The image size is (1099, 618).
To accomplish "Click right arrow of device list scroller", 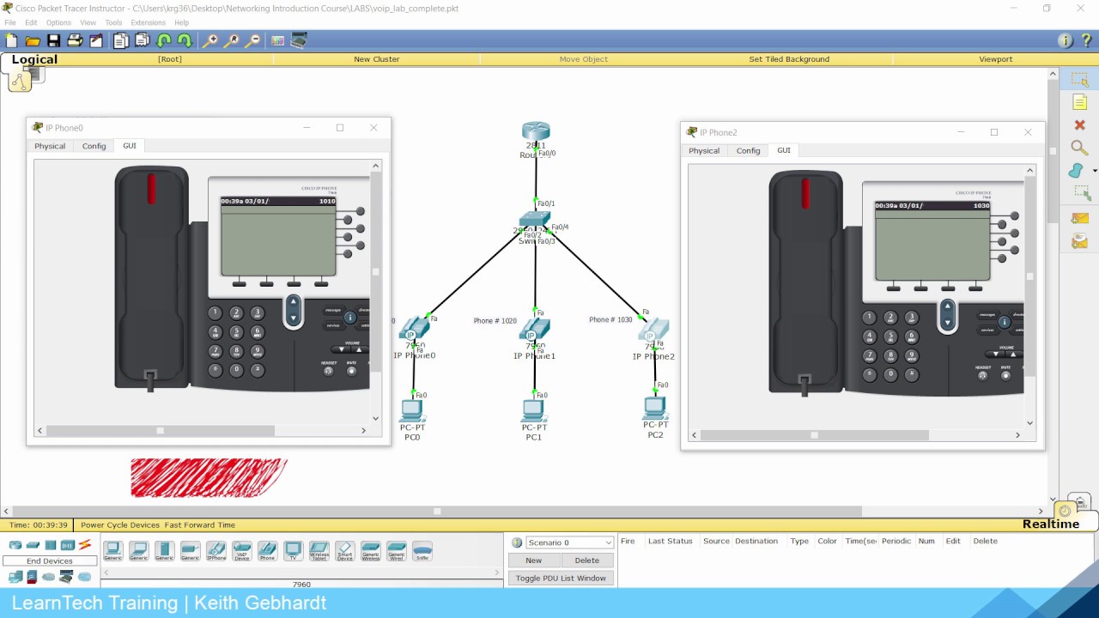I will (497, 573).
